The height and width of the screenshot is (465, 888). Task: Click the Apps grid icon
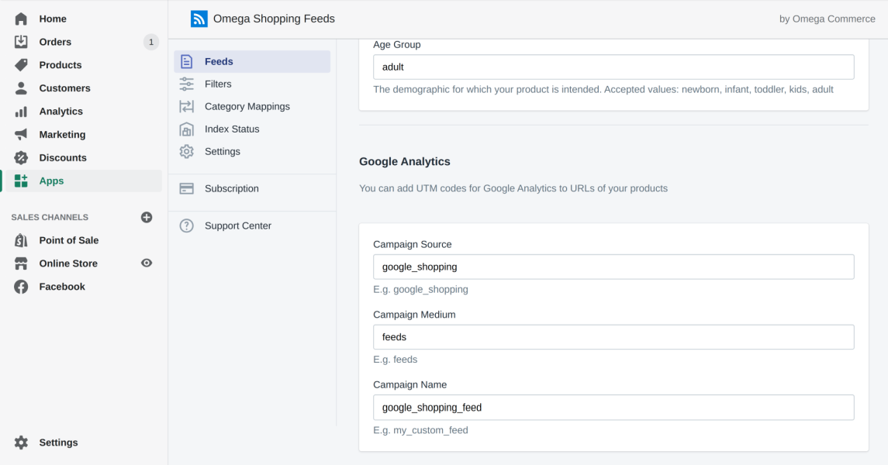(x=21, y=181)
